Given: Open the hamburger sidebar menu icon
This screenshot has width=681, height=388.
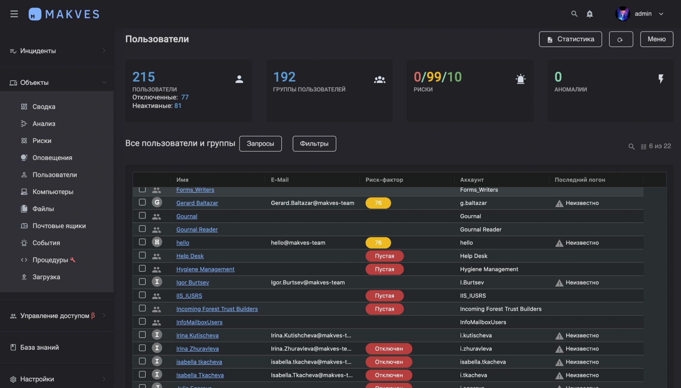Looking at the screenshot, I should (x=14, y=14).
